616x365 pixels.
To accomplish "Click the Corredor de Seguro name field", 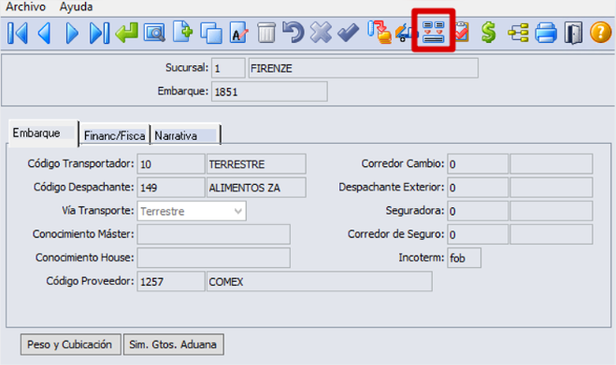I will coord(552,234).
